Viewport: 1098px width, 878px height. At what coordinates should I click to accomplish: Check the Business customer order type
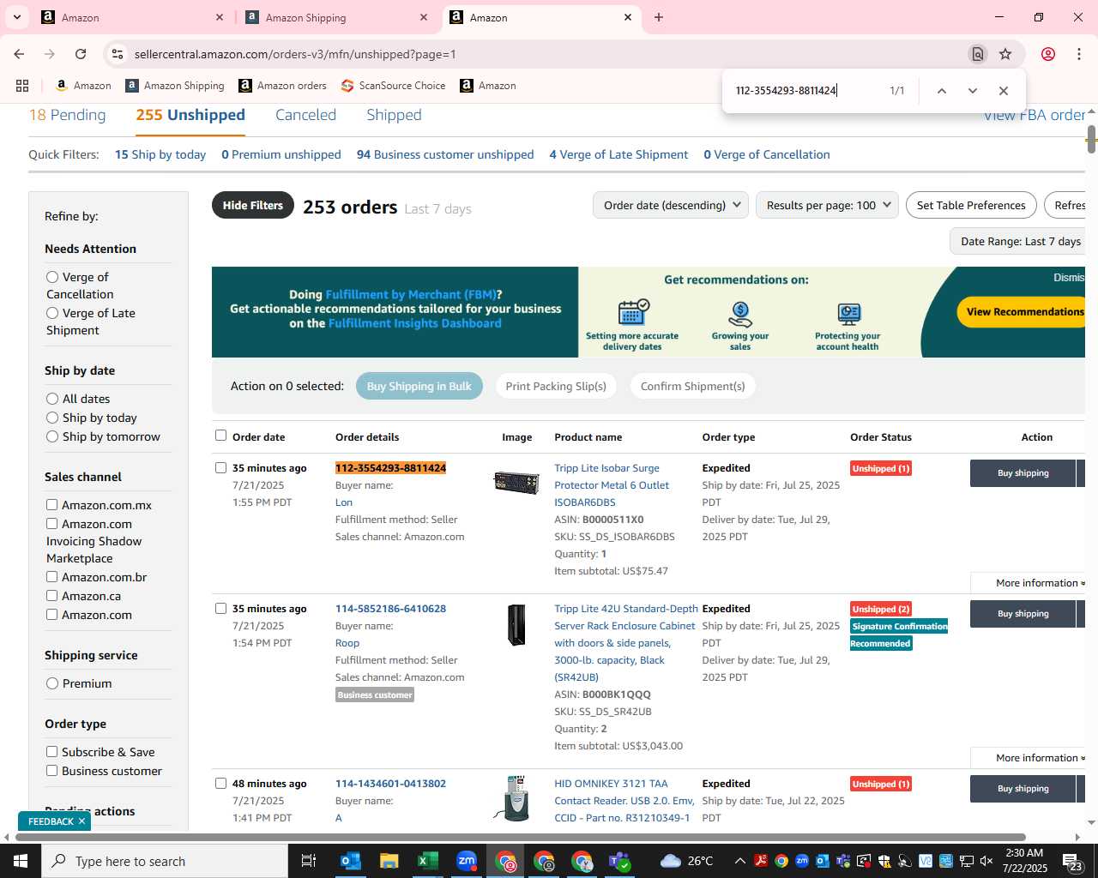click(51, 771)
